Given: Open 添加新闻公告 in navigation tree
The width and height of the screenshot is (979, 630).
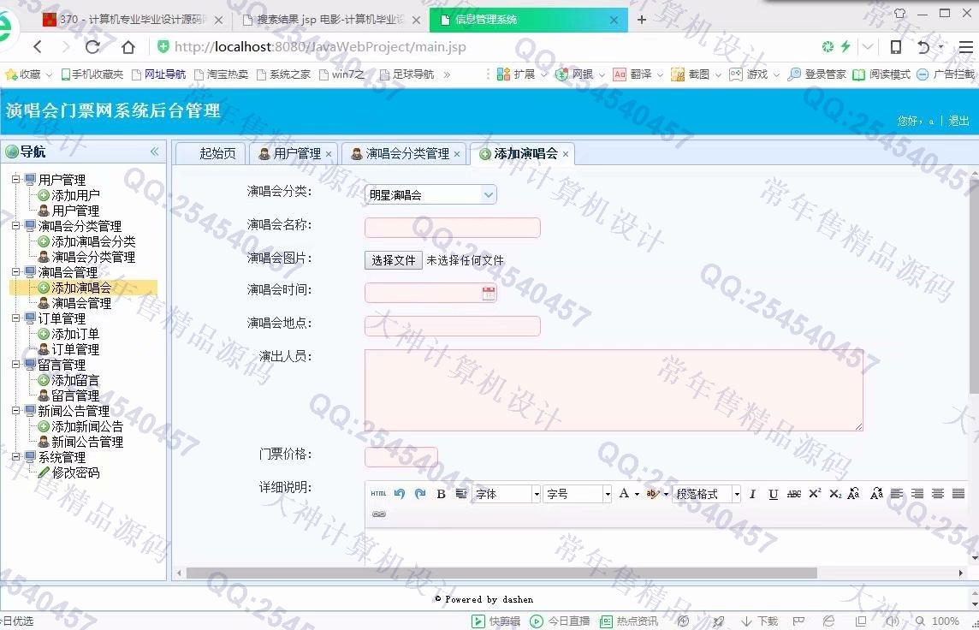Looking at the screenshot, I should (87, 426).
